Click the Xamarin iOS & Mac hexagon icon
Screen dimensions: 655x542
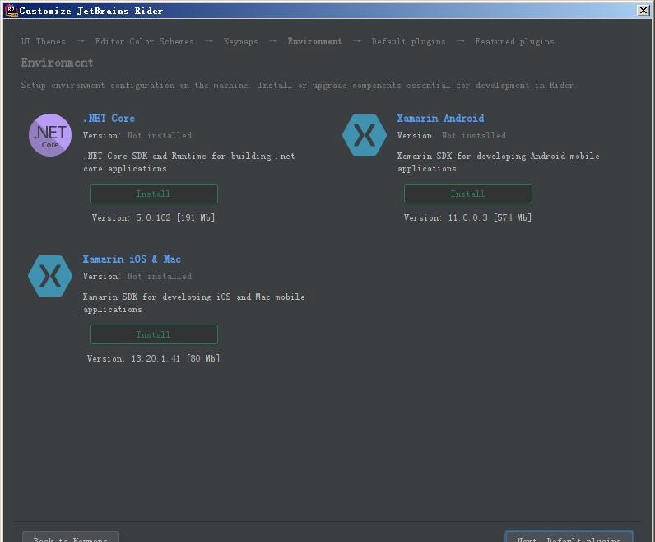(50, 276)
